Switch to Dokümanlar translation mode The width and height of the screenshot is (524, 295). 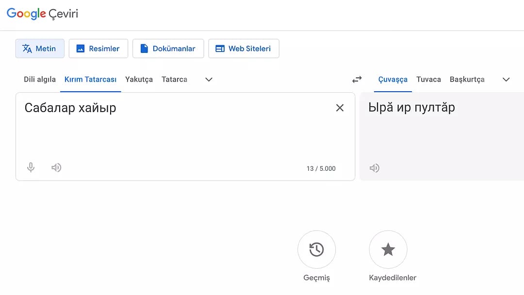point(168,49)
